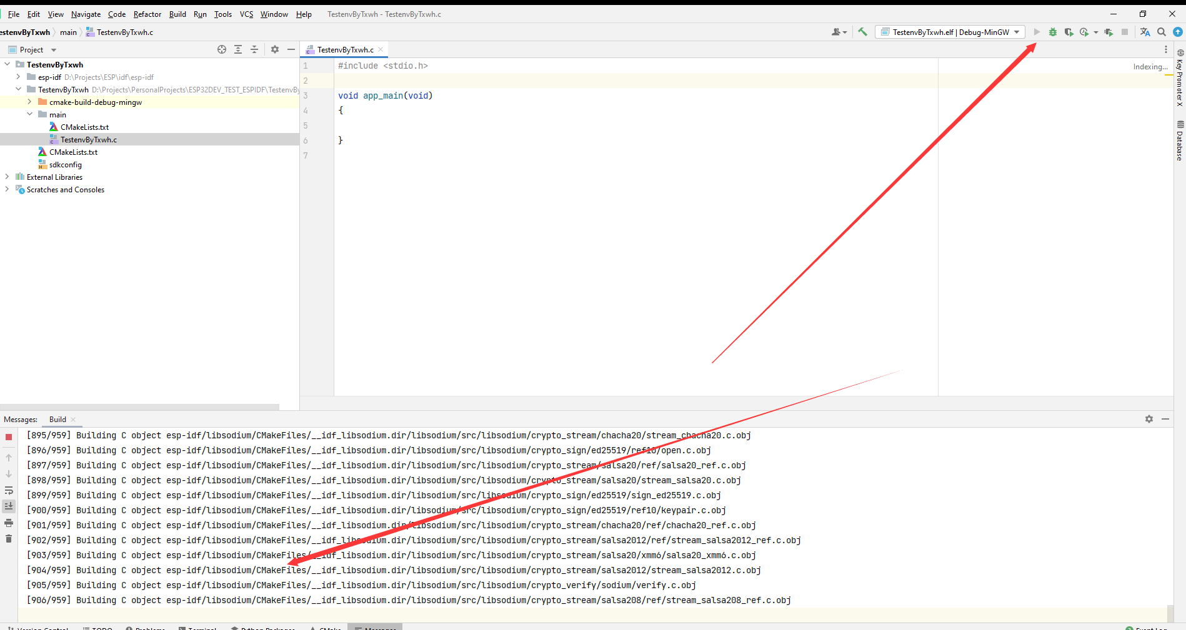Collapse the root TestenvByTxwh project node

[x=7, y=64]
